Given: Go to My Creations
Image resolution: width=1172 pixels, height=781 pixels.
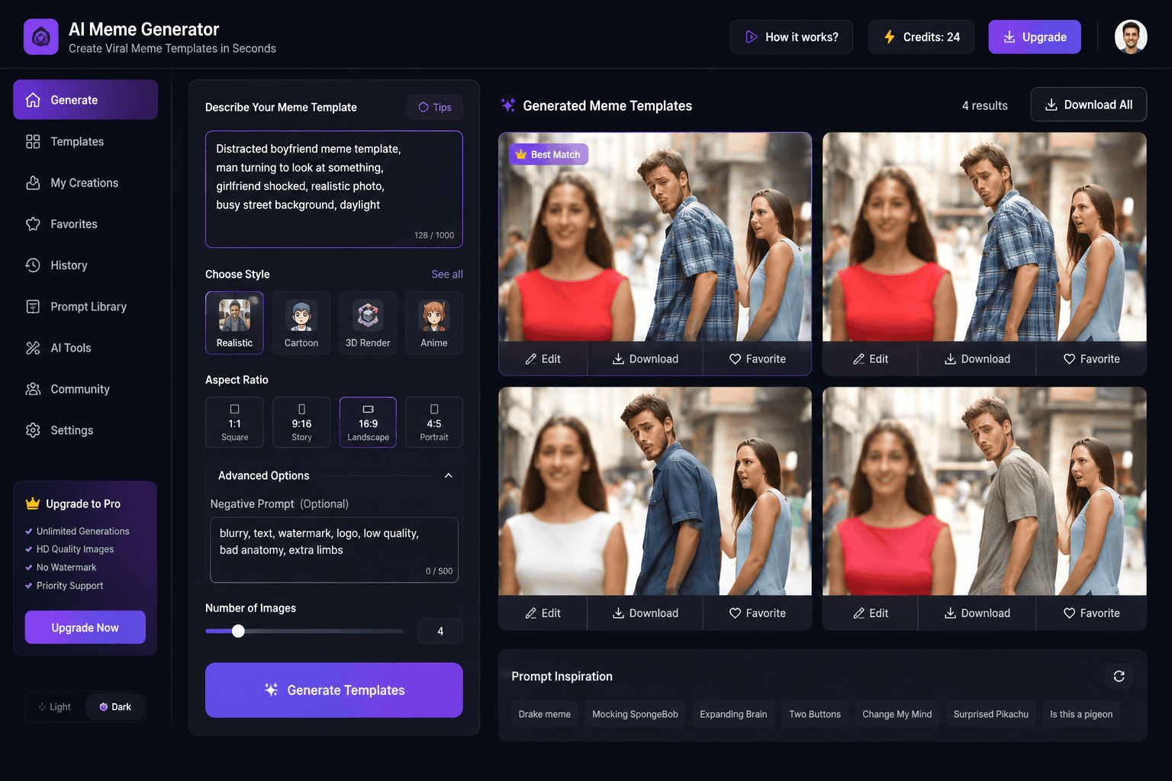Looking at the screenshot, I should (x=85, y=183).
